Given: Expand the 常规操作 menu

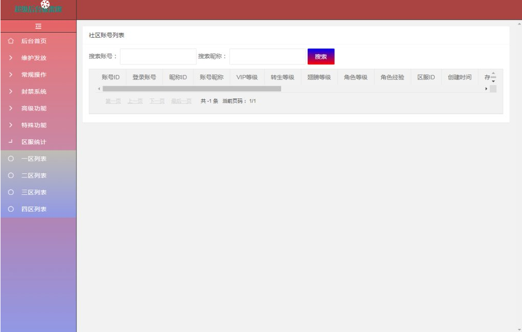Looking at the screenshot, I should (x=34, y=75).
